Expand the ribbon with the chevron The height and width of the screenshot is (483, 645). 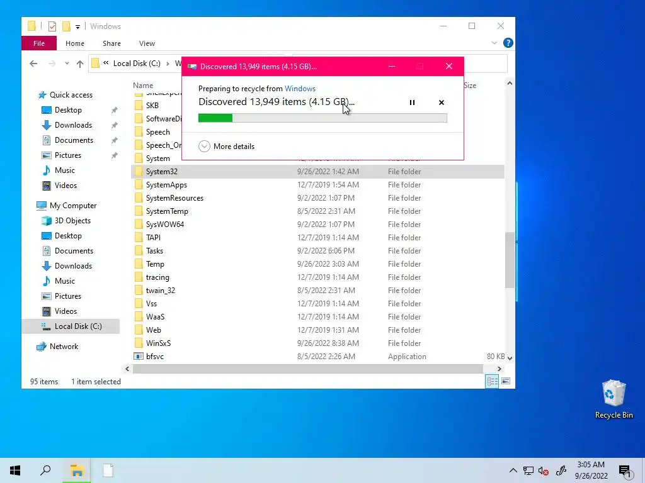pyautogui.click(x=494, y=43)
